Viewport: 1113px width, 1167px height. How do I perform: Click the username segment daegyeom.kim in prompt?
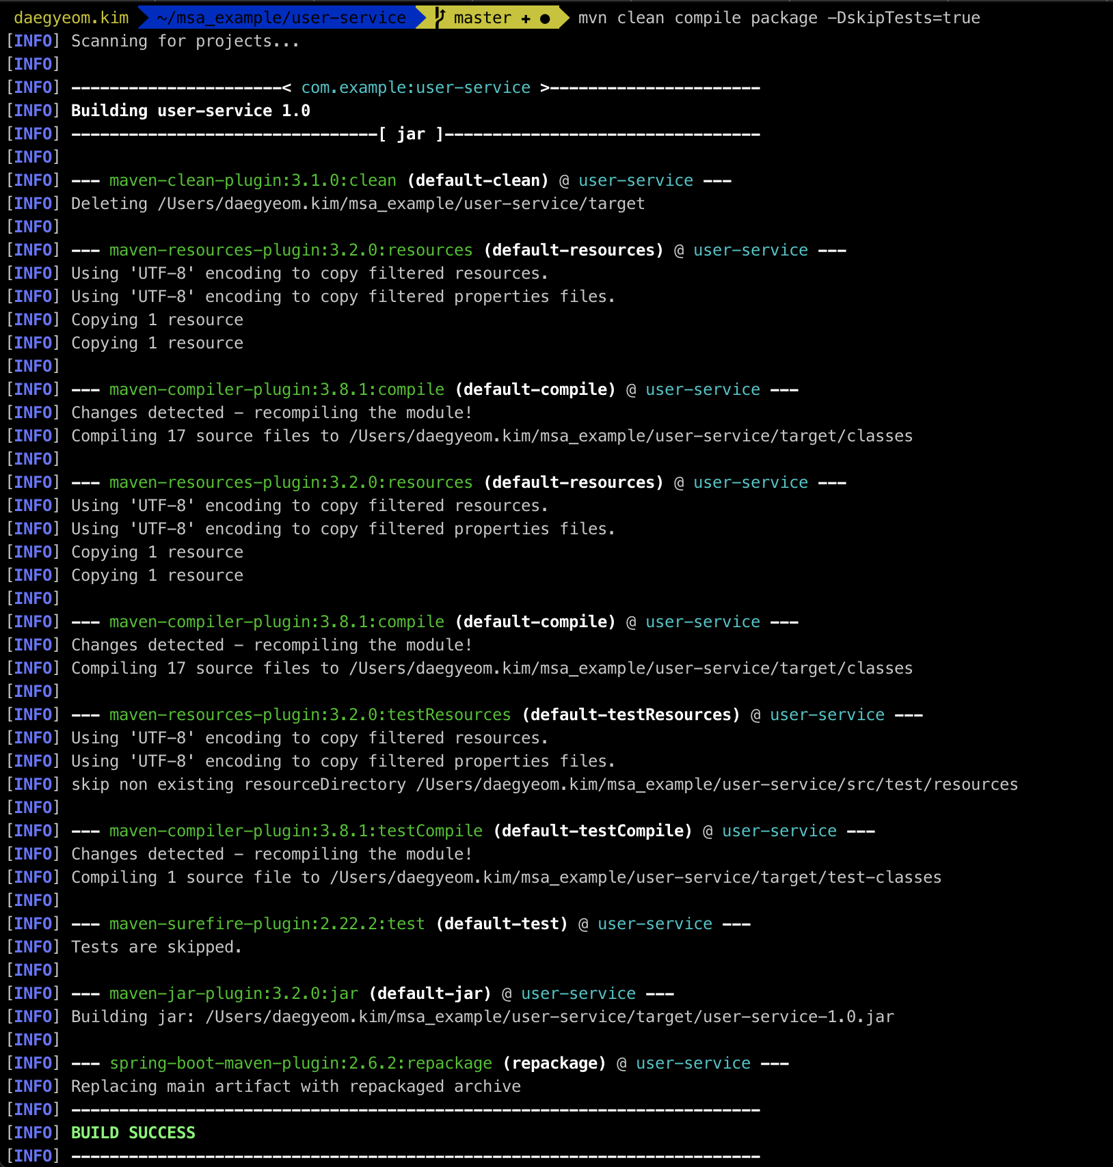click(x=71, y=18)
